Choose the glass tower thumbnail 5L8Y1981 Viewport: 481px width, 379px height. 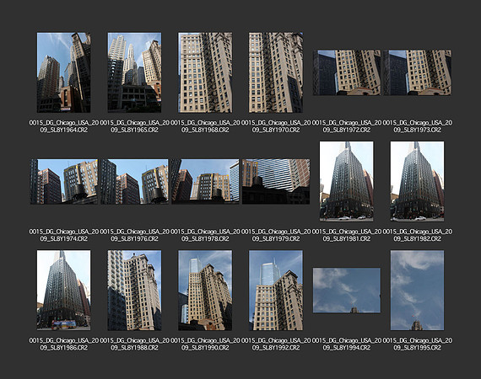pyautogui.click(x=347, y=181)
